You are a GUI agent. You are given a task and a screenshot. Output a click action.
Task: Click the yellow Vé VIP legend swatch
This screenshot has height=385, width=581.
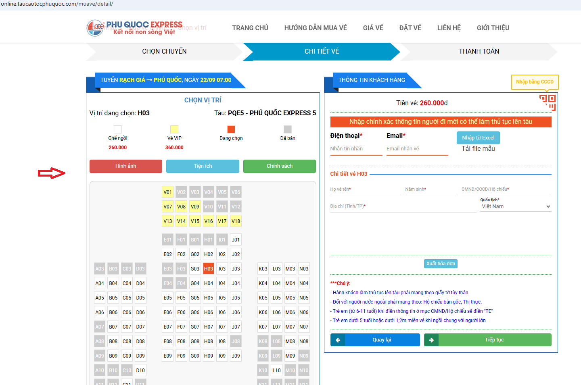click(174, 129)
